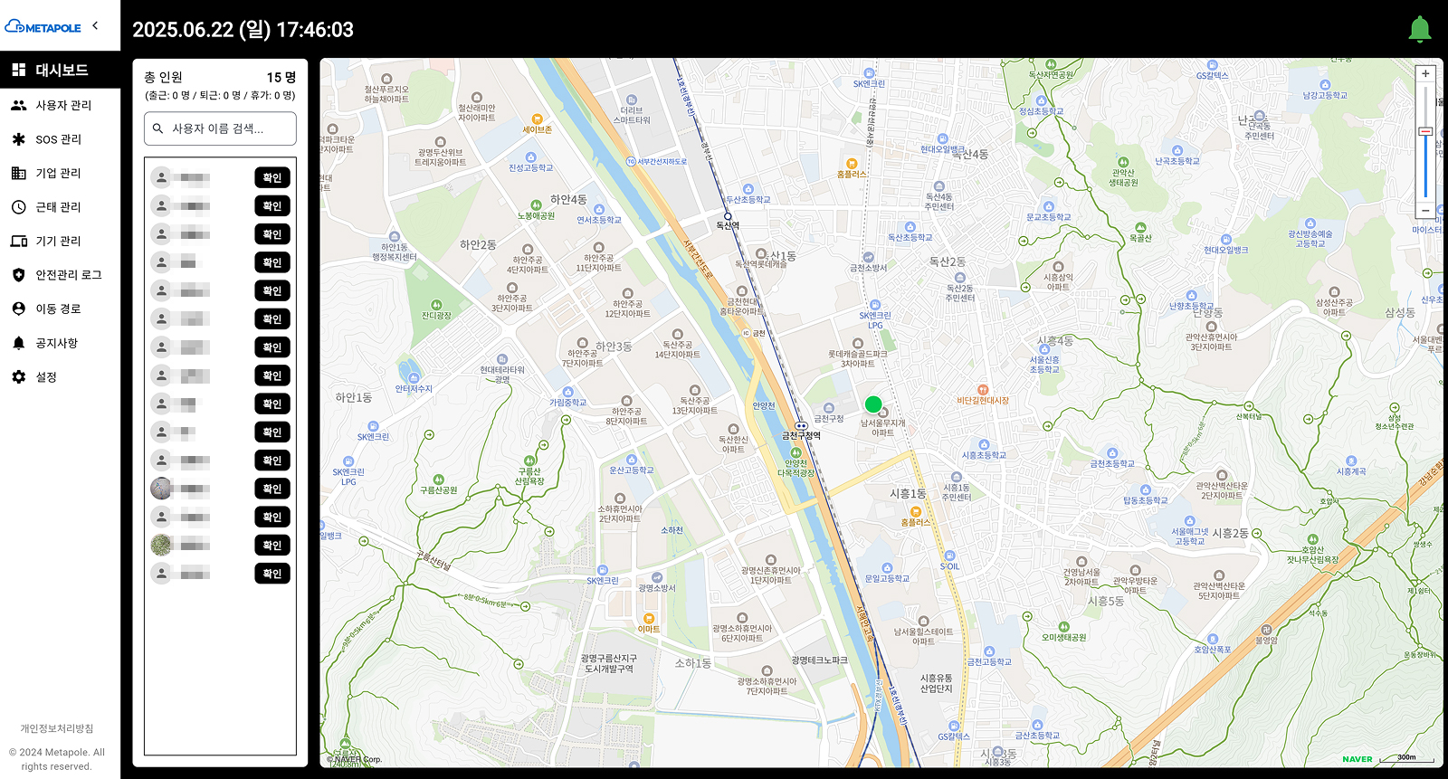Screen dimensions: 1448x779
Task: Click the 금천구청역 subway icon on the map
Action: 801,425
